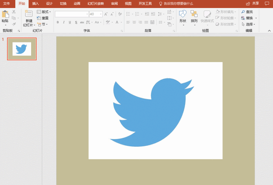
Task: Click 查找 find button
Action: pyautogui.click(x=247, y=12)
